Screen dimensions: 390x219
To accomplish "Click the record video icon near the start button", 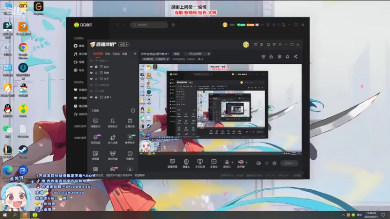I will [x=259, y=163].
